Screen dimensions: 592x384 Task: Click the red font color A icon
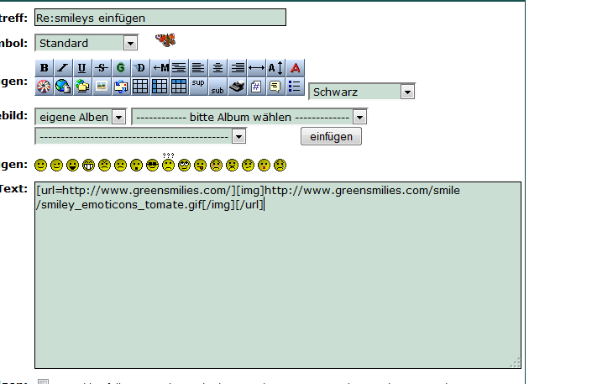(295, 68)
